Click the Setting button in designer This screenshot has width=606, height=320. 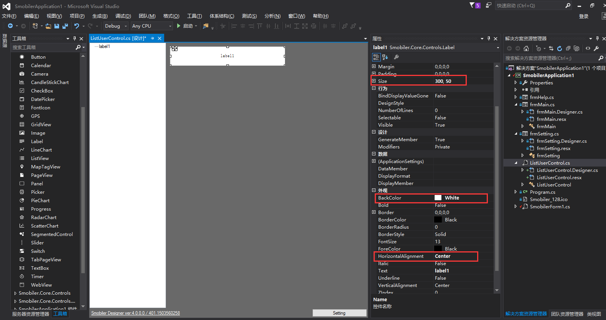(x=339, y=313)
